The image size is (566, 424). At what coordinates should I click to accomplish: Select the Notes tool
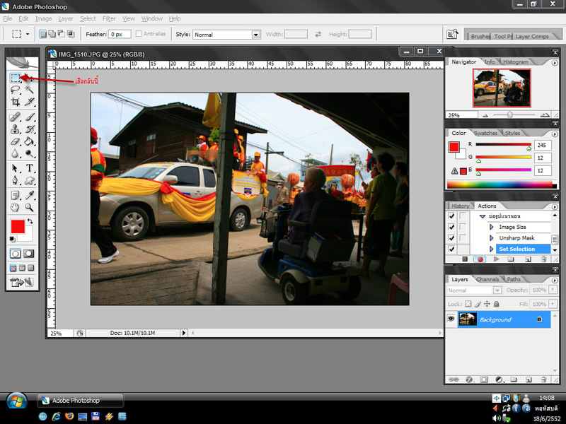click(x=15, y=195)
